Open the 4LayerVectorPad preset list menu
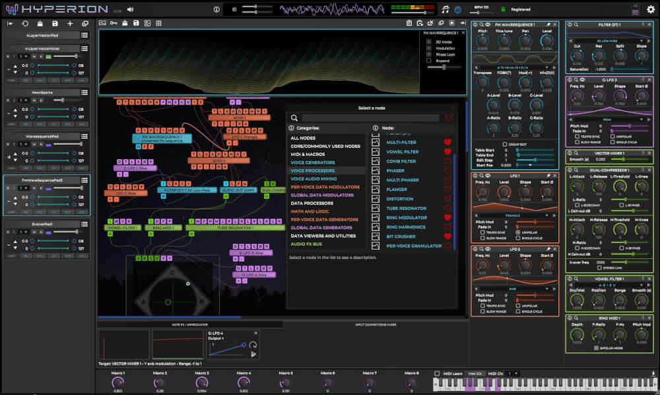The height and width of the screenshot is (395, 660). pyautogui.click(x=84, y=34)
